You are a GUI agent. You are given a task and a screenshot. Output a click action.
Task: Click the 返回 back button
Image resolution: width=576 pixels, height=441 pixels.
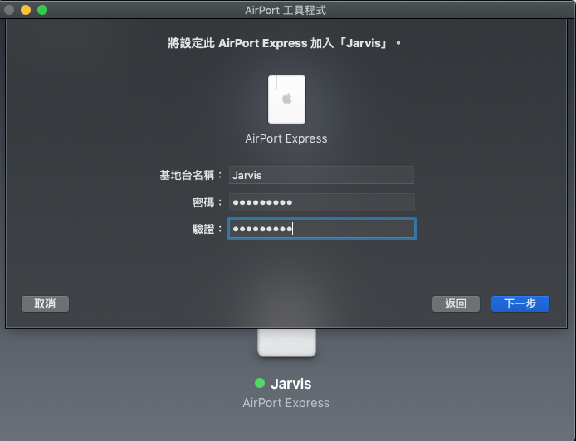(x=456, y=303)
